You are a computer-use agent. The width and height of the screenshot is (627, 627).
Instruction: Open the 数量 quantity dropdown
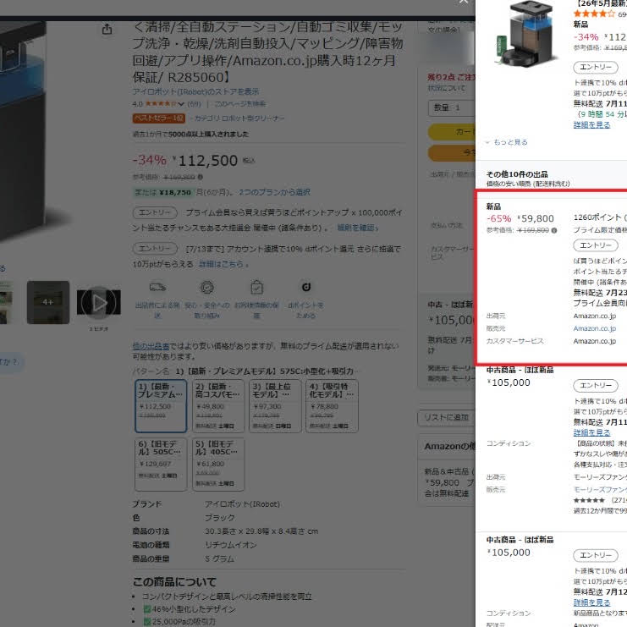coord(451,107)
